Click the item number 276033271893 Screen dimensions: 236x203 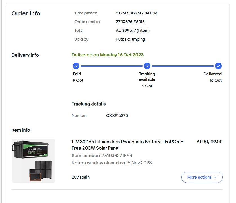115,156
